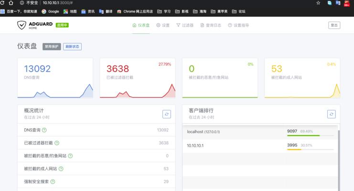Open the 查询日志 query log tab
This screenshot has width=354, height=191.
point(211,25)
